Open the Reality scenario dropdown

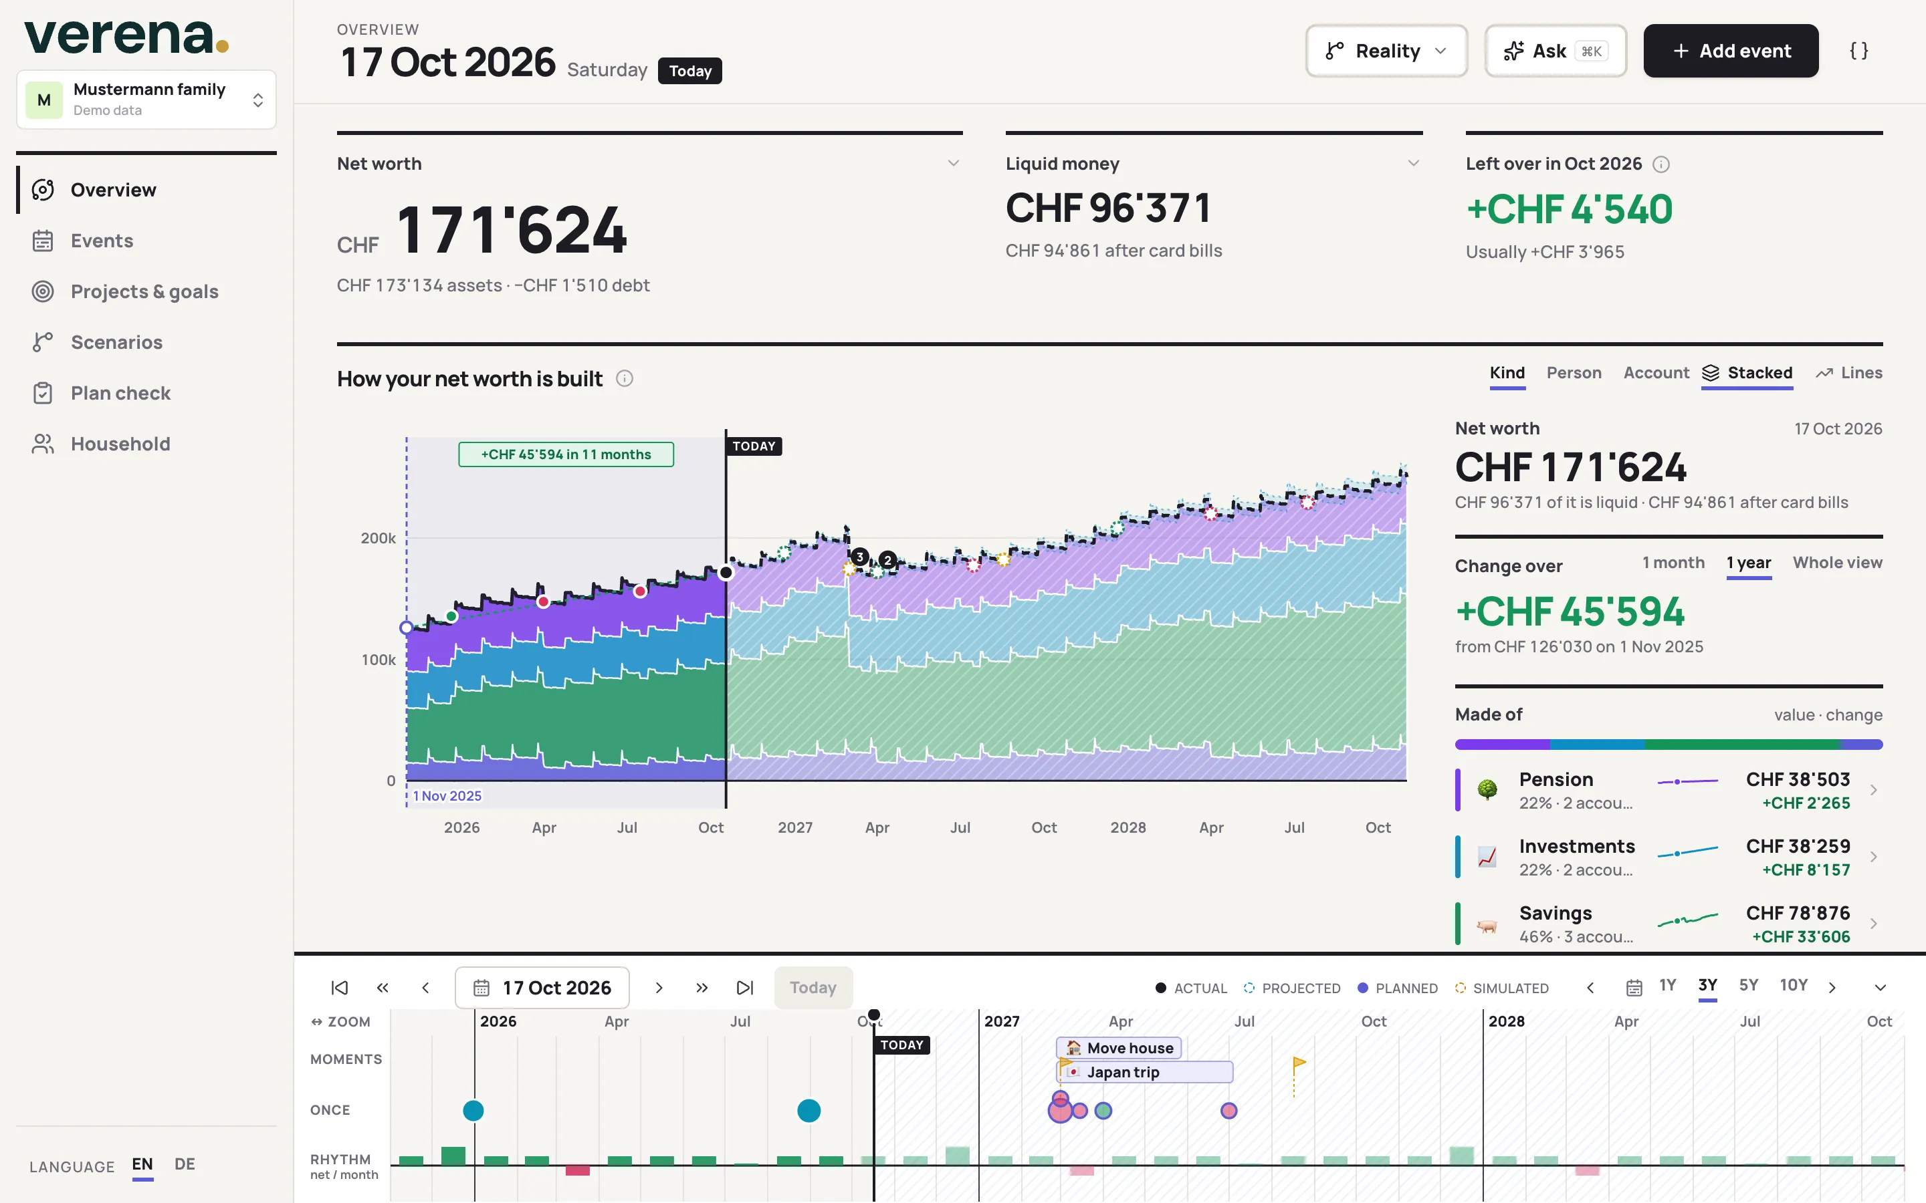pyautogui.click(x=1386, y=51)
